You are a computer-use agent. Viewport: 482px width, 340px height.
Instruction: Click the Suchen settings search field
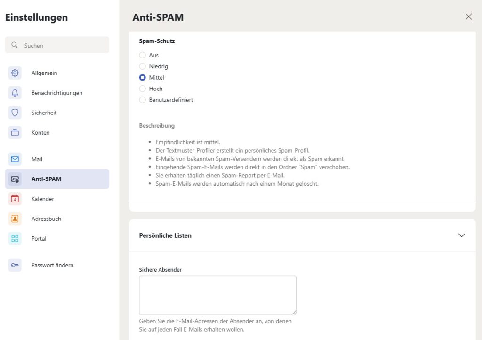point(57,45)
